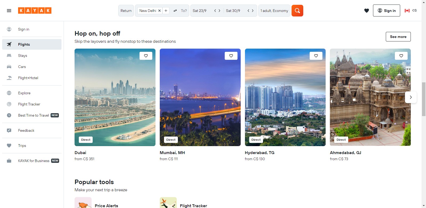Viewport: 426px width, 208px height.
Task: Click the See more button
Action: pyautogui.click(x=398, y=37)
